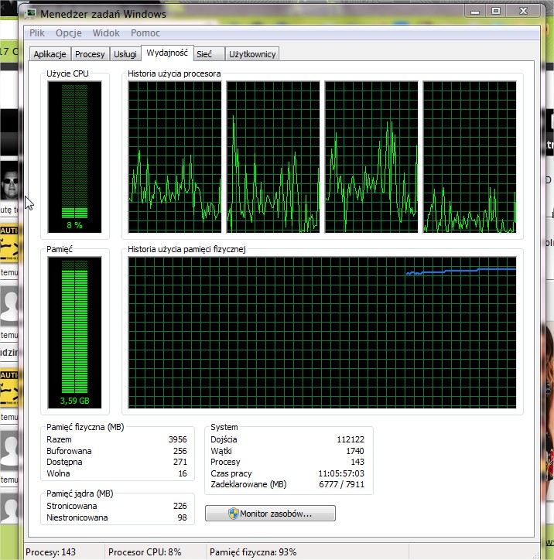Click the Wątki value 1740
Screen dimensions: 554x560
pyautogui.click(x=355, y=451)
